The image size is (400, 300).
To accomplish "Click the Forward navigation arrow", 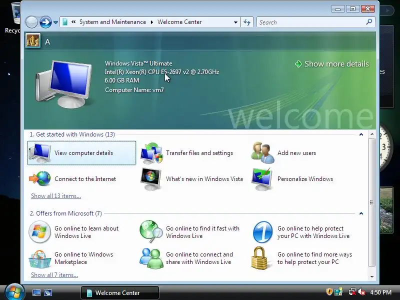I will coord(45,22).
